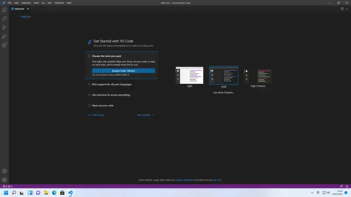Choose the Light theme thumbnail
The image size is (351, 197).
point(190,75)
